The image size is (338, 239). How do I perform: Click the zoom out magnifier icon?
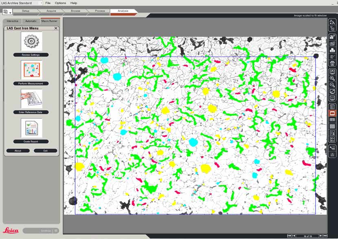(332, 85)
